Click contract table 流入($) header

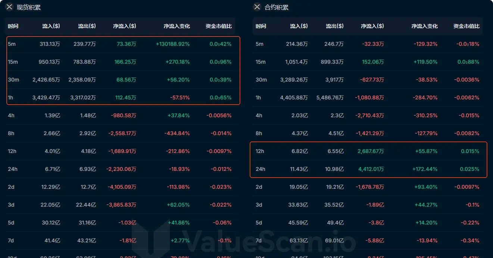coord(299,26)
